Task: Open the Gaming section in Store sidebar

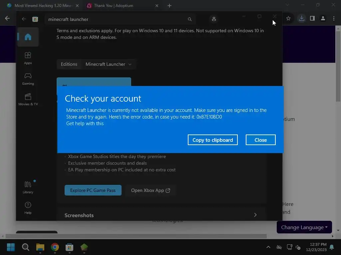Action: tap(28, 79)
